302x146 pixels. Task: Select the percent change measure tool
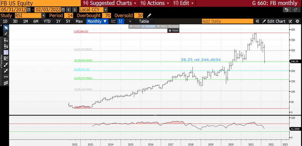[x=6, y=40]
